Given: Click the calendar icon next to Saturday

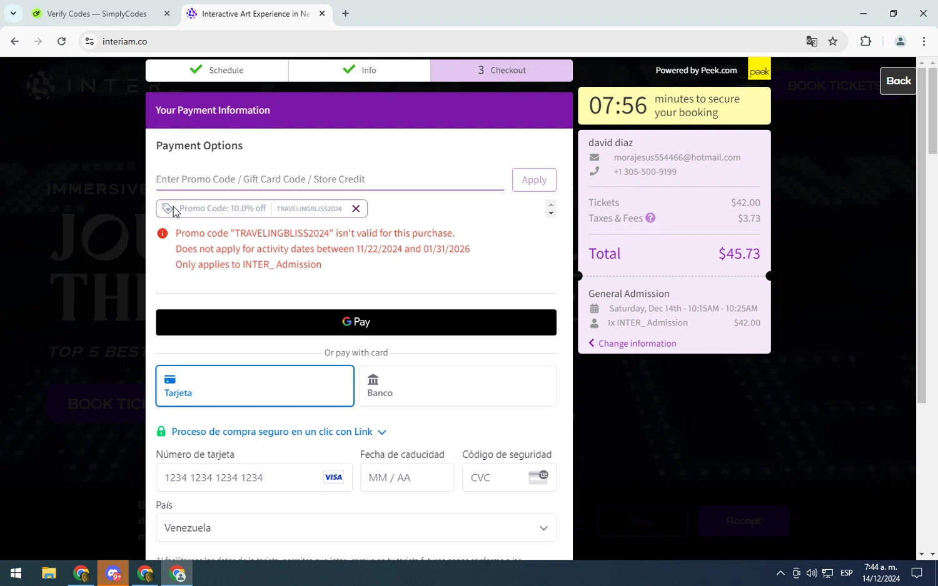Looking at the screenshot, I should [x=594, y=309].
